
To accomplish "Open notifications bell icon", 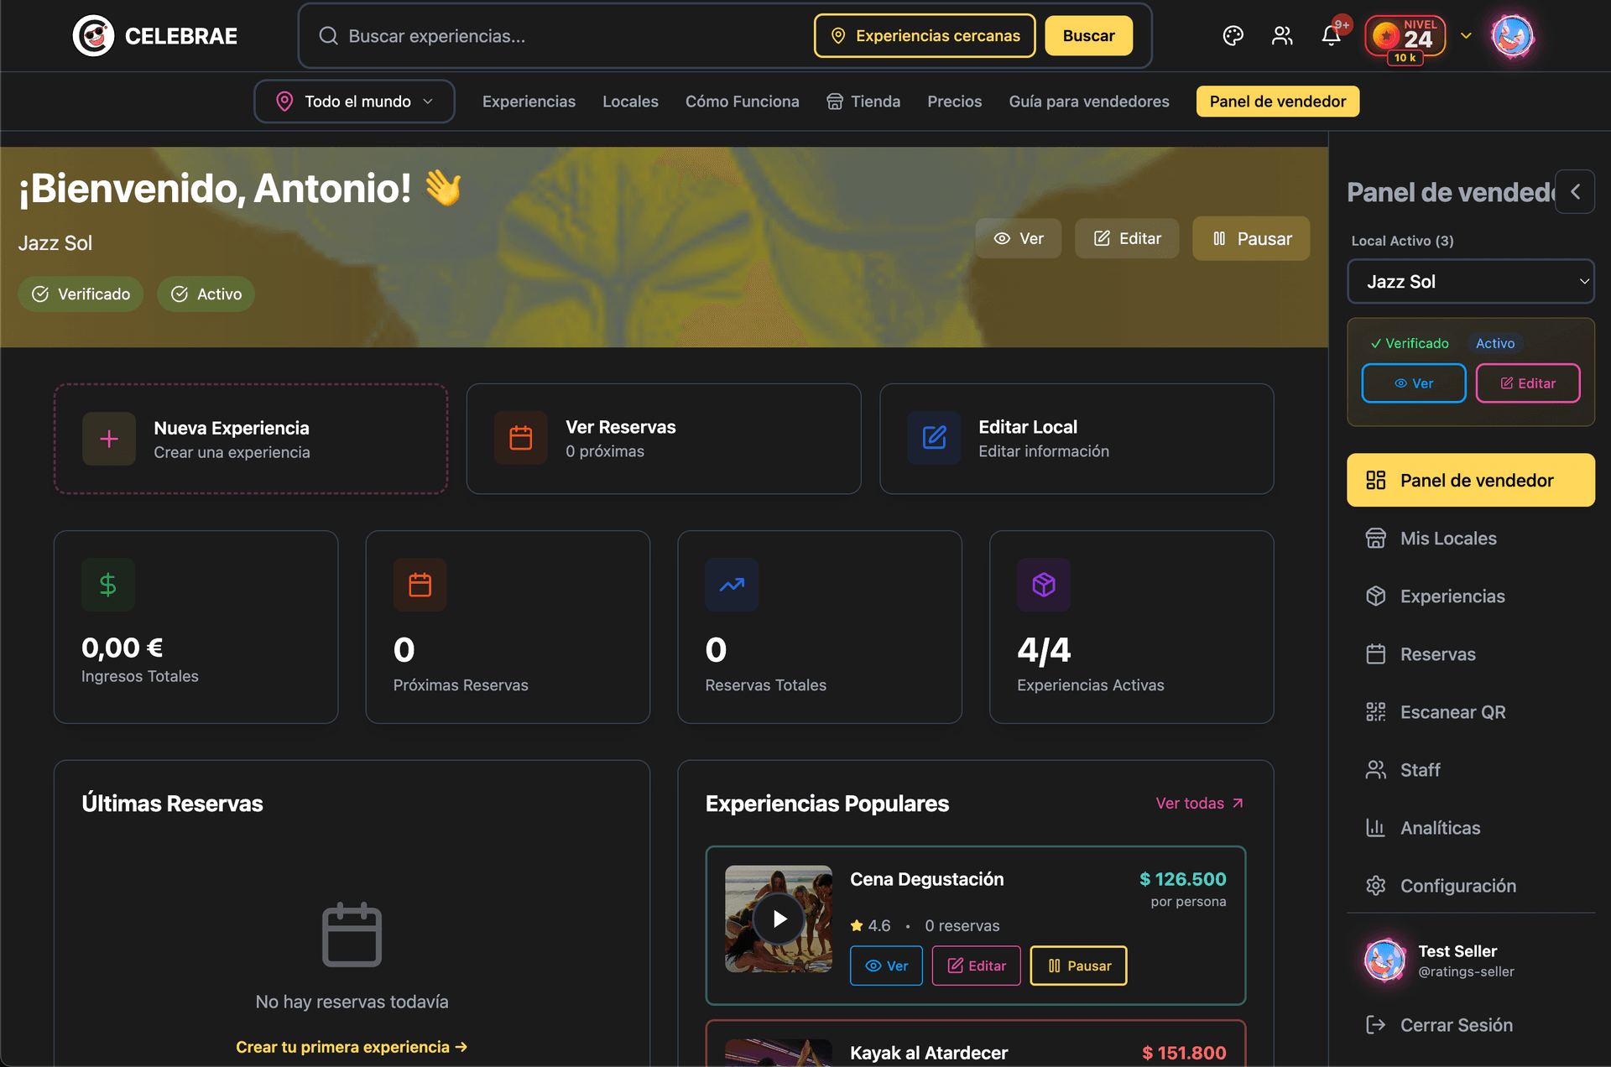I will [1331, 36].
